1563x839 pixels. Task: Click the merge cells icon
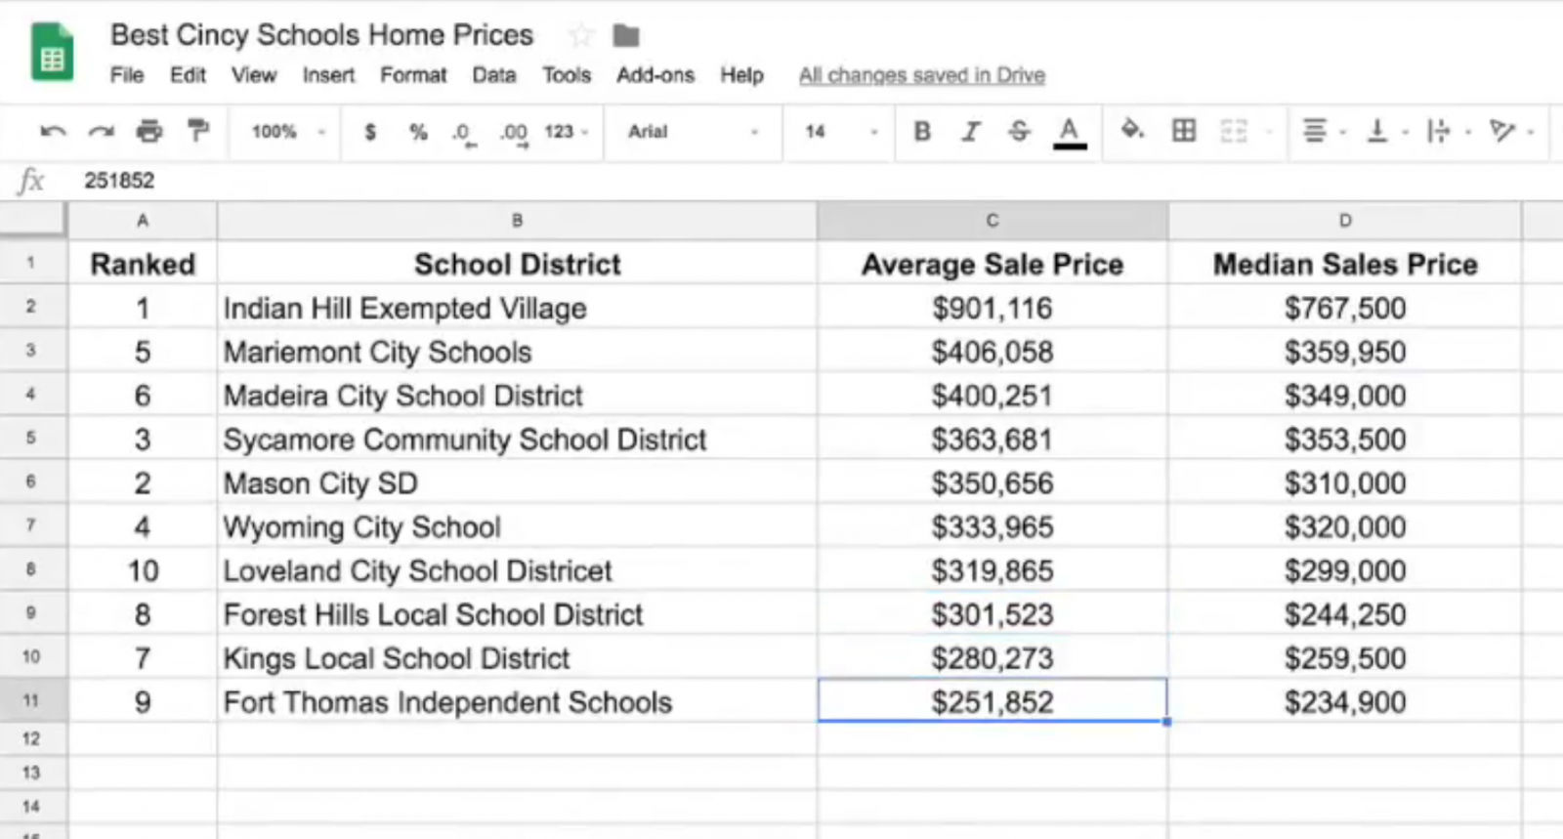click(x=1235, y=131)
